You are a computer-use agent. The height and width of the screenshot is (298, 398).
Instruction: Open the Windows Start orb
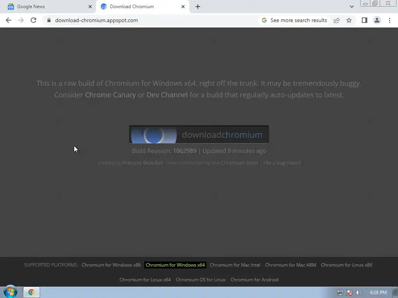tap(10, 292)
